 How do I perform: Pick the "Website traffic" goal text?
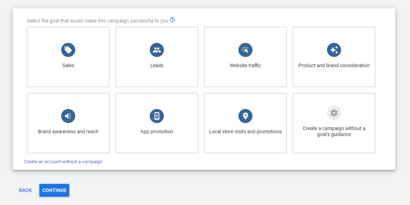[x=245, y=66]
